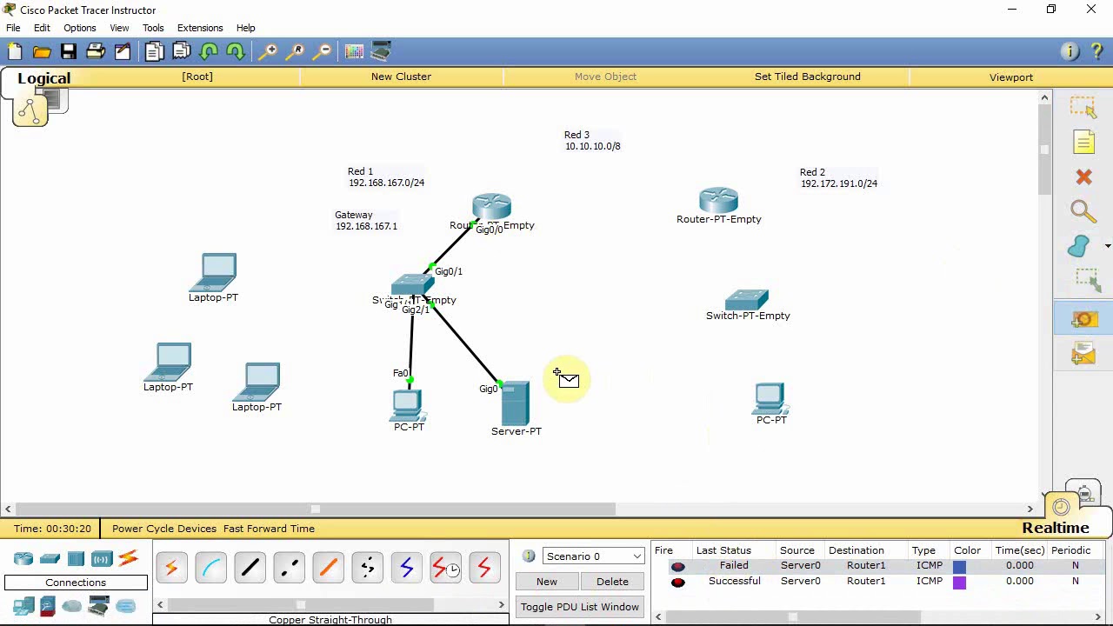Choose the blue Coaxial cable
1113x626 pixels.
coord(406,569)
